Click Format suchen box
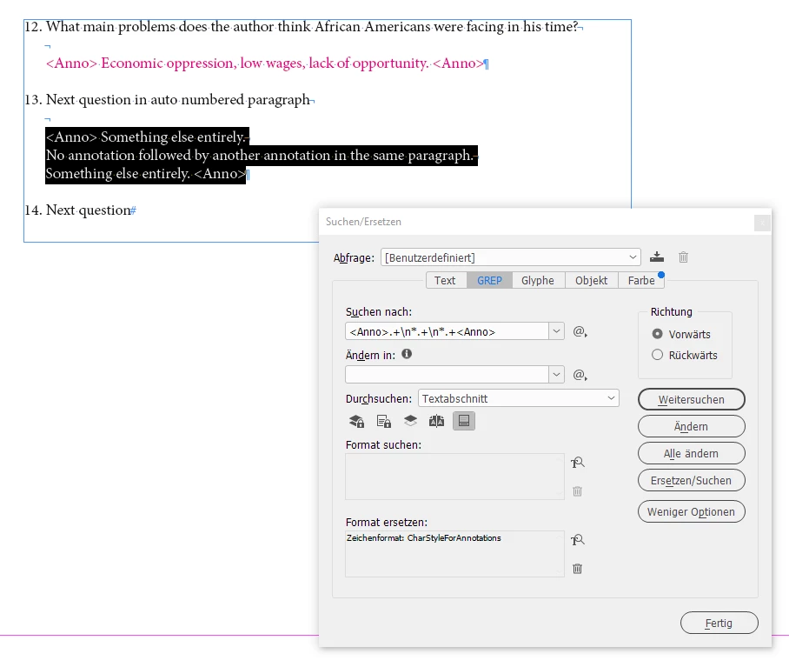789x667 pixels. [454, 477]
